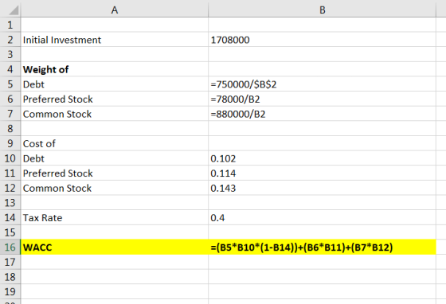The height and width of the screenshot is (304, 446).
Task: Select column A header
Action: (115, 10)
